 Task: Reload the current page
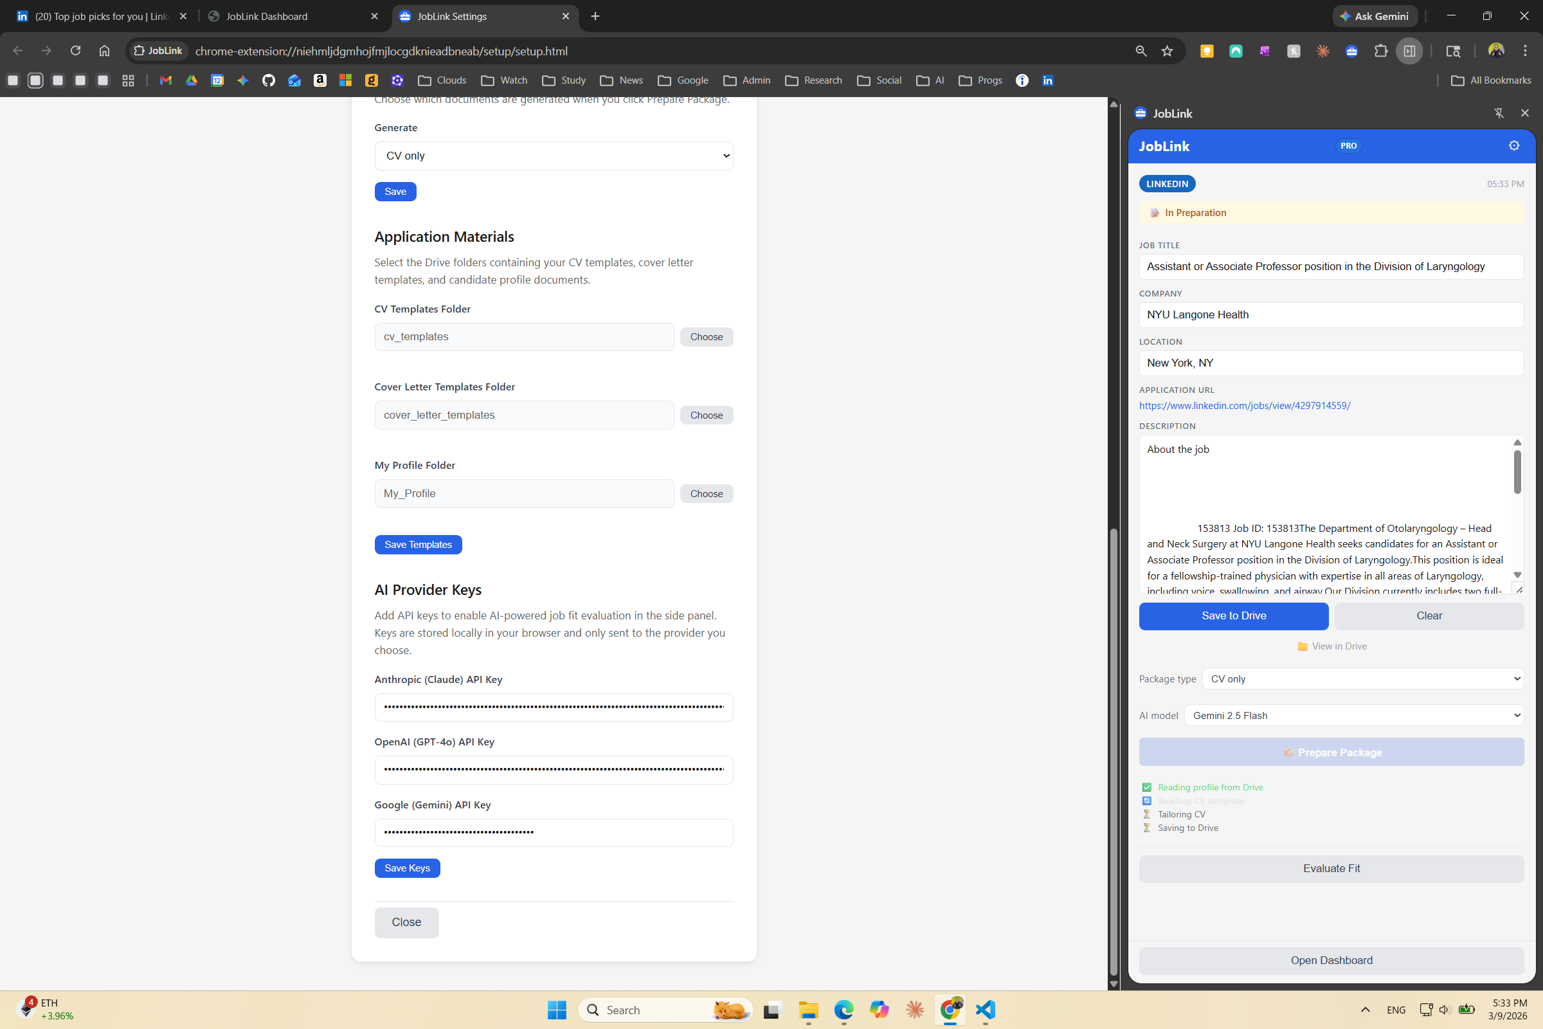pos(75,51)
